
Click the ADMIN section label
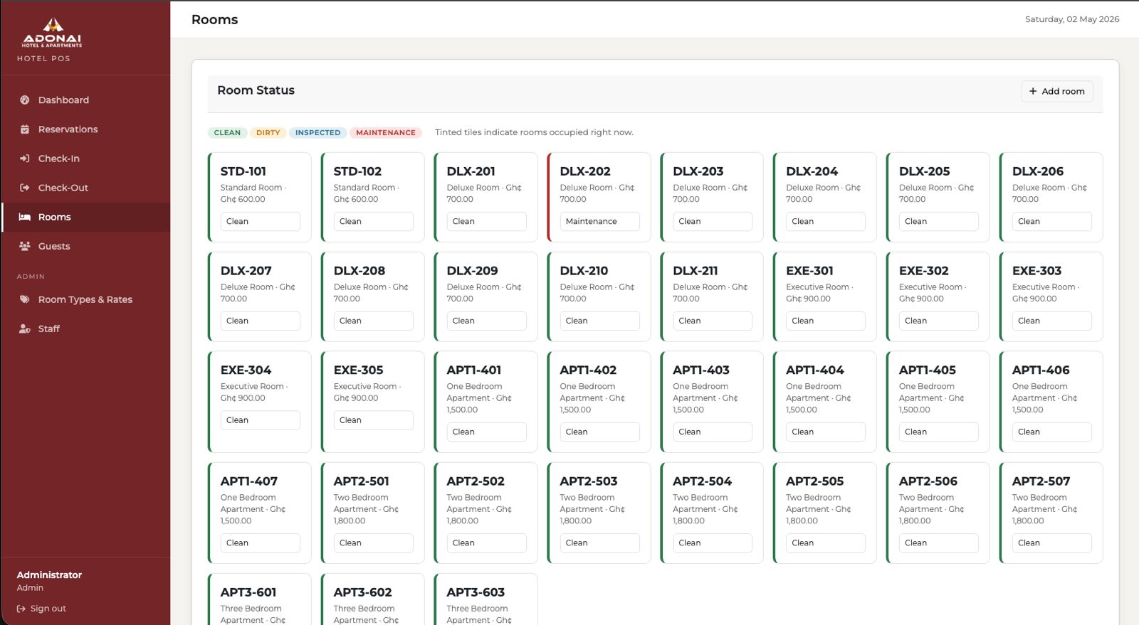(x=31, y=277)
